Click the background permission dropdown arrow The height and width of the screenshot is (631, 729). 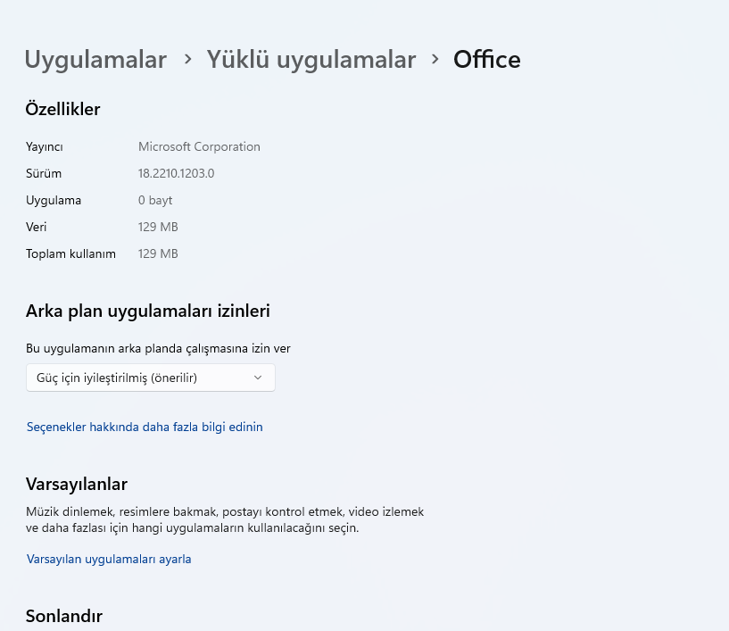(258, 378)
